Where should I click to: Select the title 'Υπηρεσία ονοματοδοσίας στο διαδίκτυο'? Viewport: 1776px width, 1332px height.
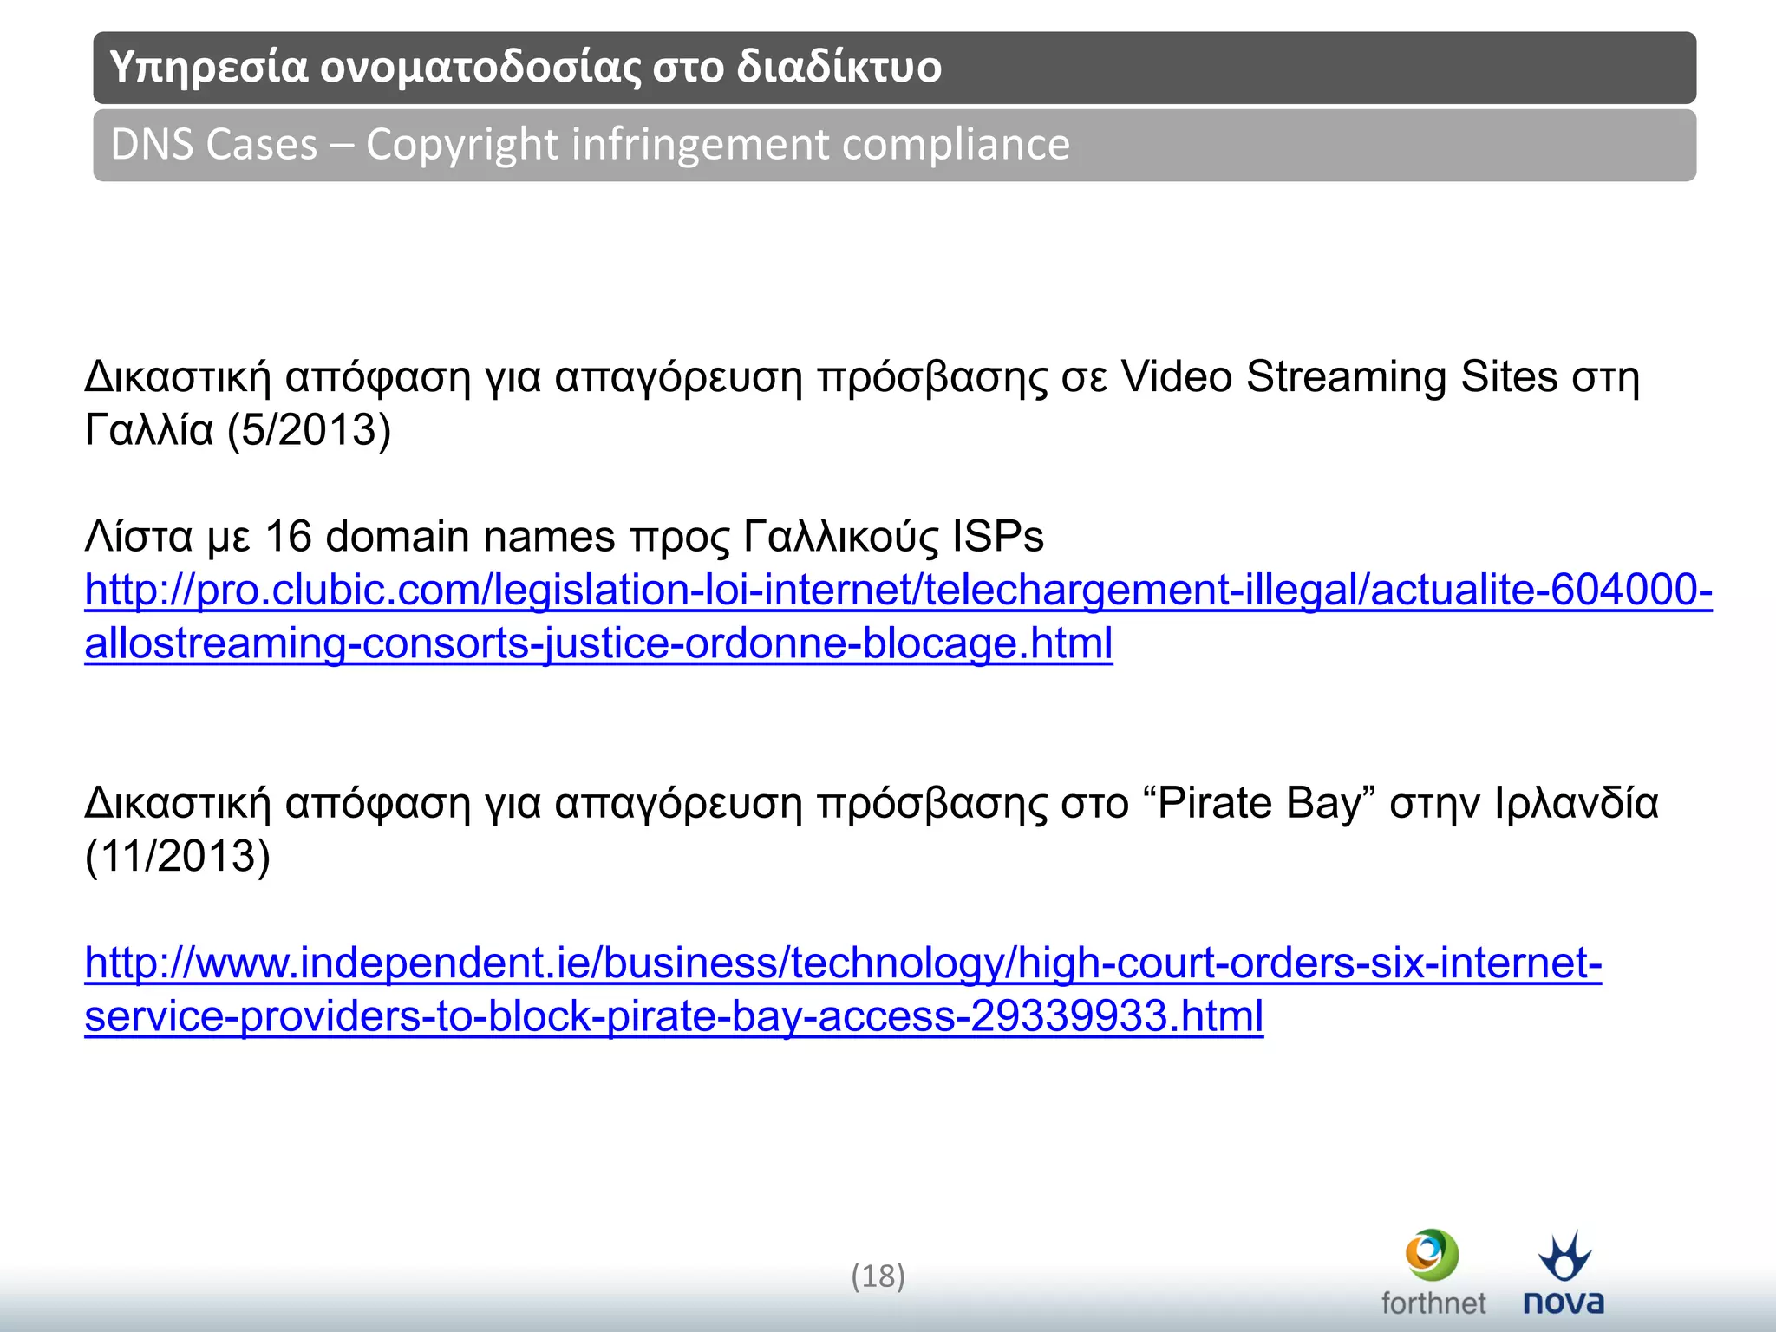click(x=526, y=67)
